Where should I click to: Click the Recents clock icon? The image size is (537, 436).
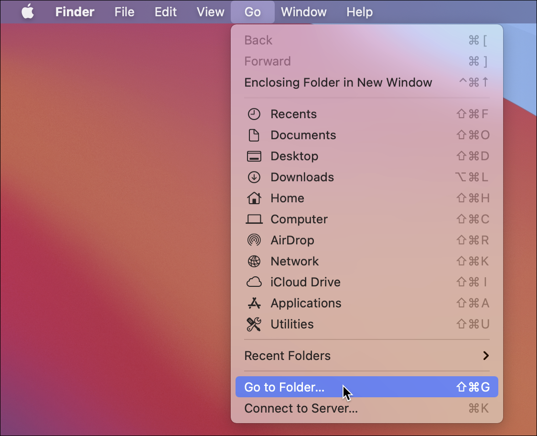[254, 114]
